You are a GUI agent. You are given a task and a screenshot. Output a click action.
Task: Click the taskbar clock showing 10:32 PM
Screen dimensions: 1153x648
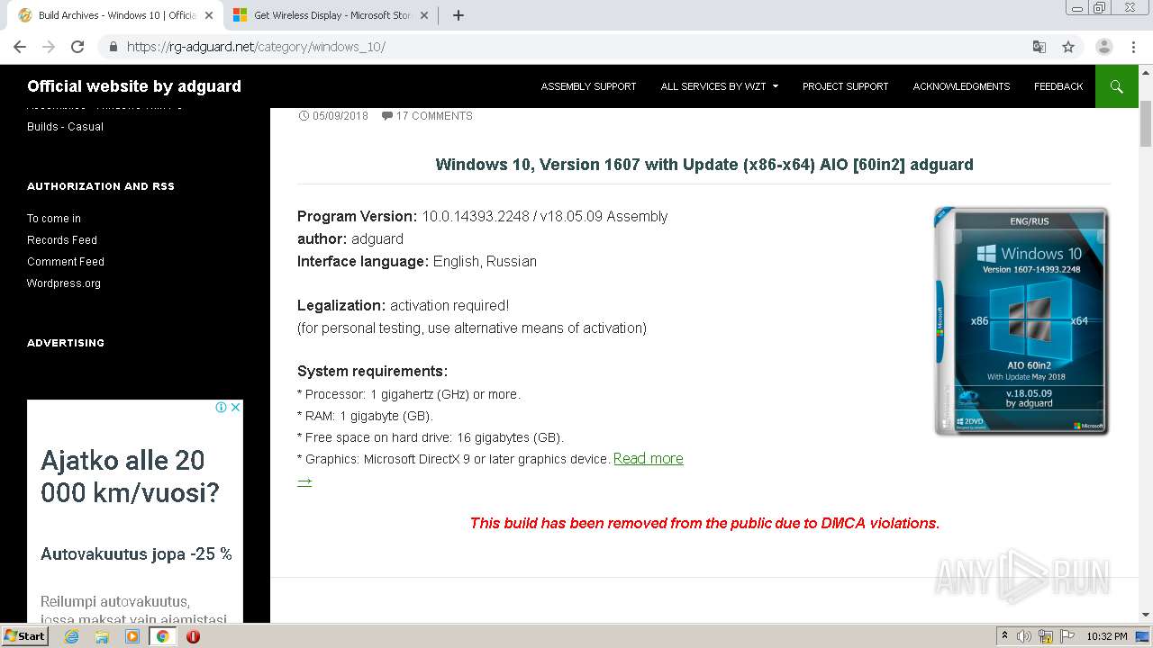(1107, 636)
